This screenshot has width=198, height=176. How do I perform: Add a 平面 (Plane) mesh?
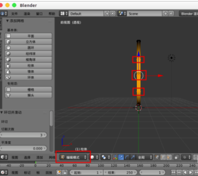coord(28,36)
